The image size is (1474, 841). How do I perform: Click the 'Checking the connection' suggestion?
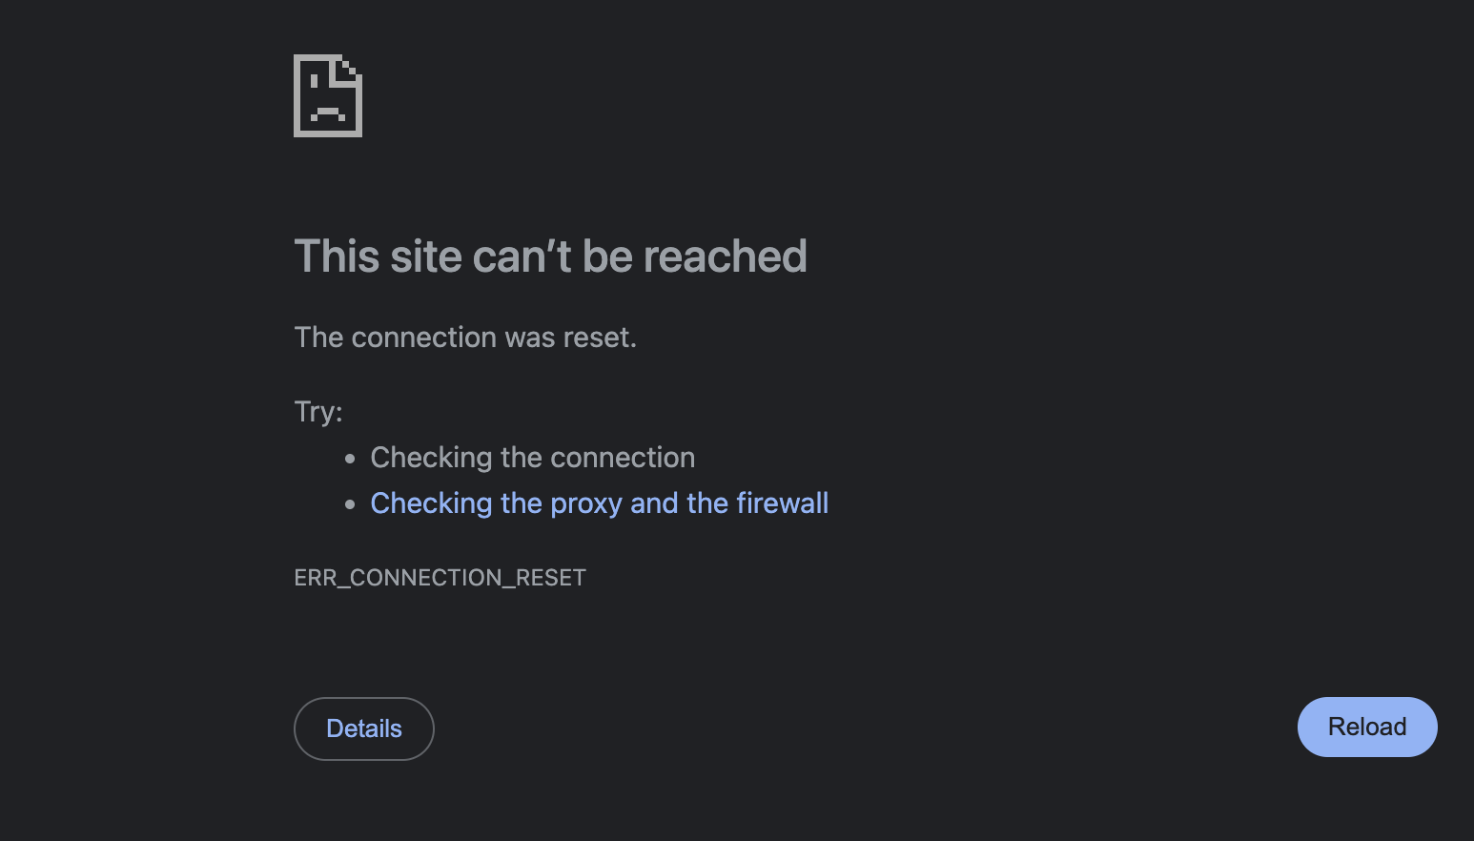532,458
